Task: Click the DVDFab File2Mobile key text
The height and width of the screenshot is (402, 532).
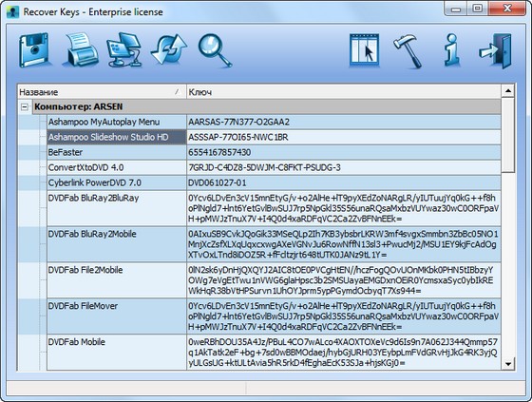Action: 341,280
